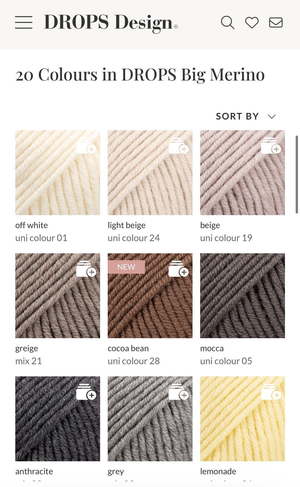The image size is (300, 487).
Task: Add cocoa bean yarn to list icon
Action: pos(179,269)
